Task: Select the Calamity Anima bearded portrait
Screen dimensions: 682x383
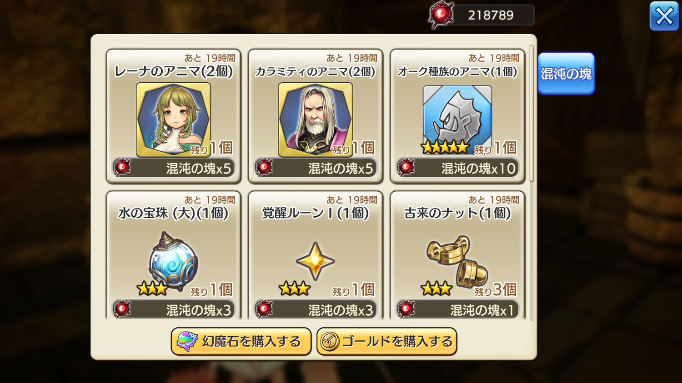Action: (x=315, y=119)
